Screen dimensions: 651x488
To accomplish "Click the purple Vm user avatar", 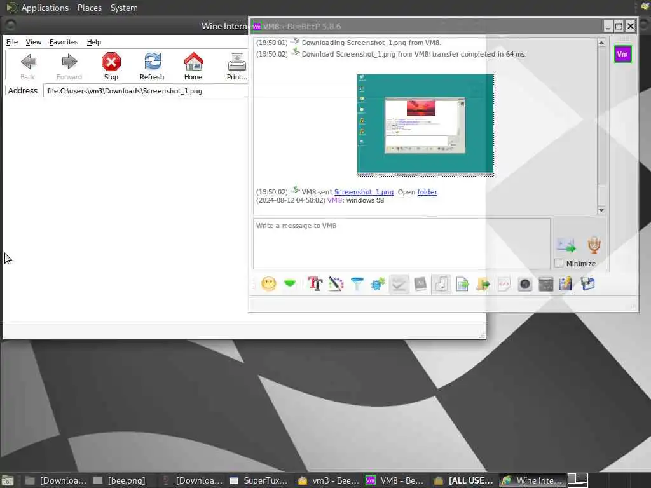I will (x=622, y=55).
